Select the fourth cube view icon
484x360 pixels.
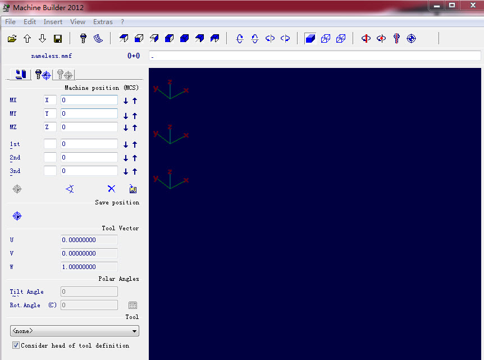click(x=169, y=38)
